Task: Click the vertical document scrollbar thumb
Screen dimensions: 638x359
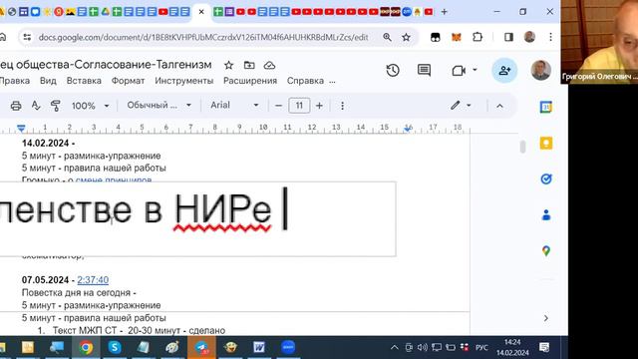Action: 522,147
